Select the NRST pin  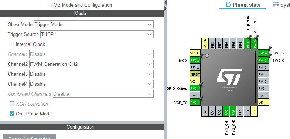tap(195, 74)
